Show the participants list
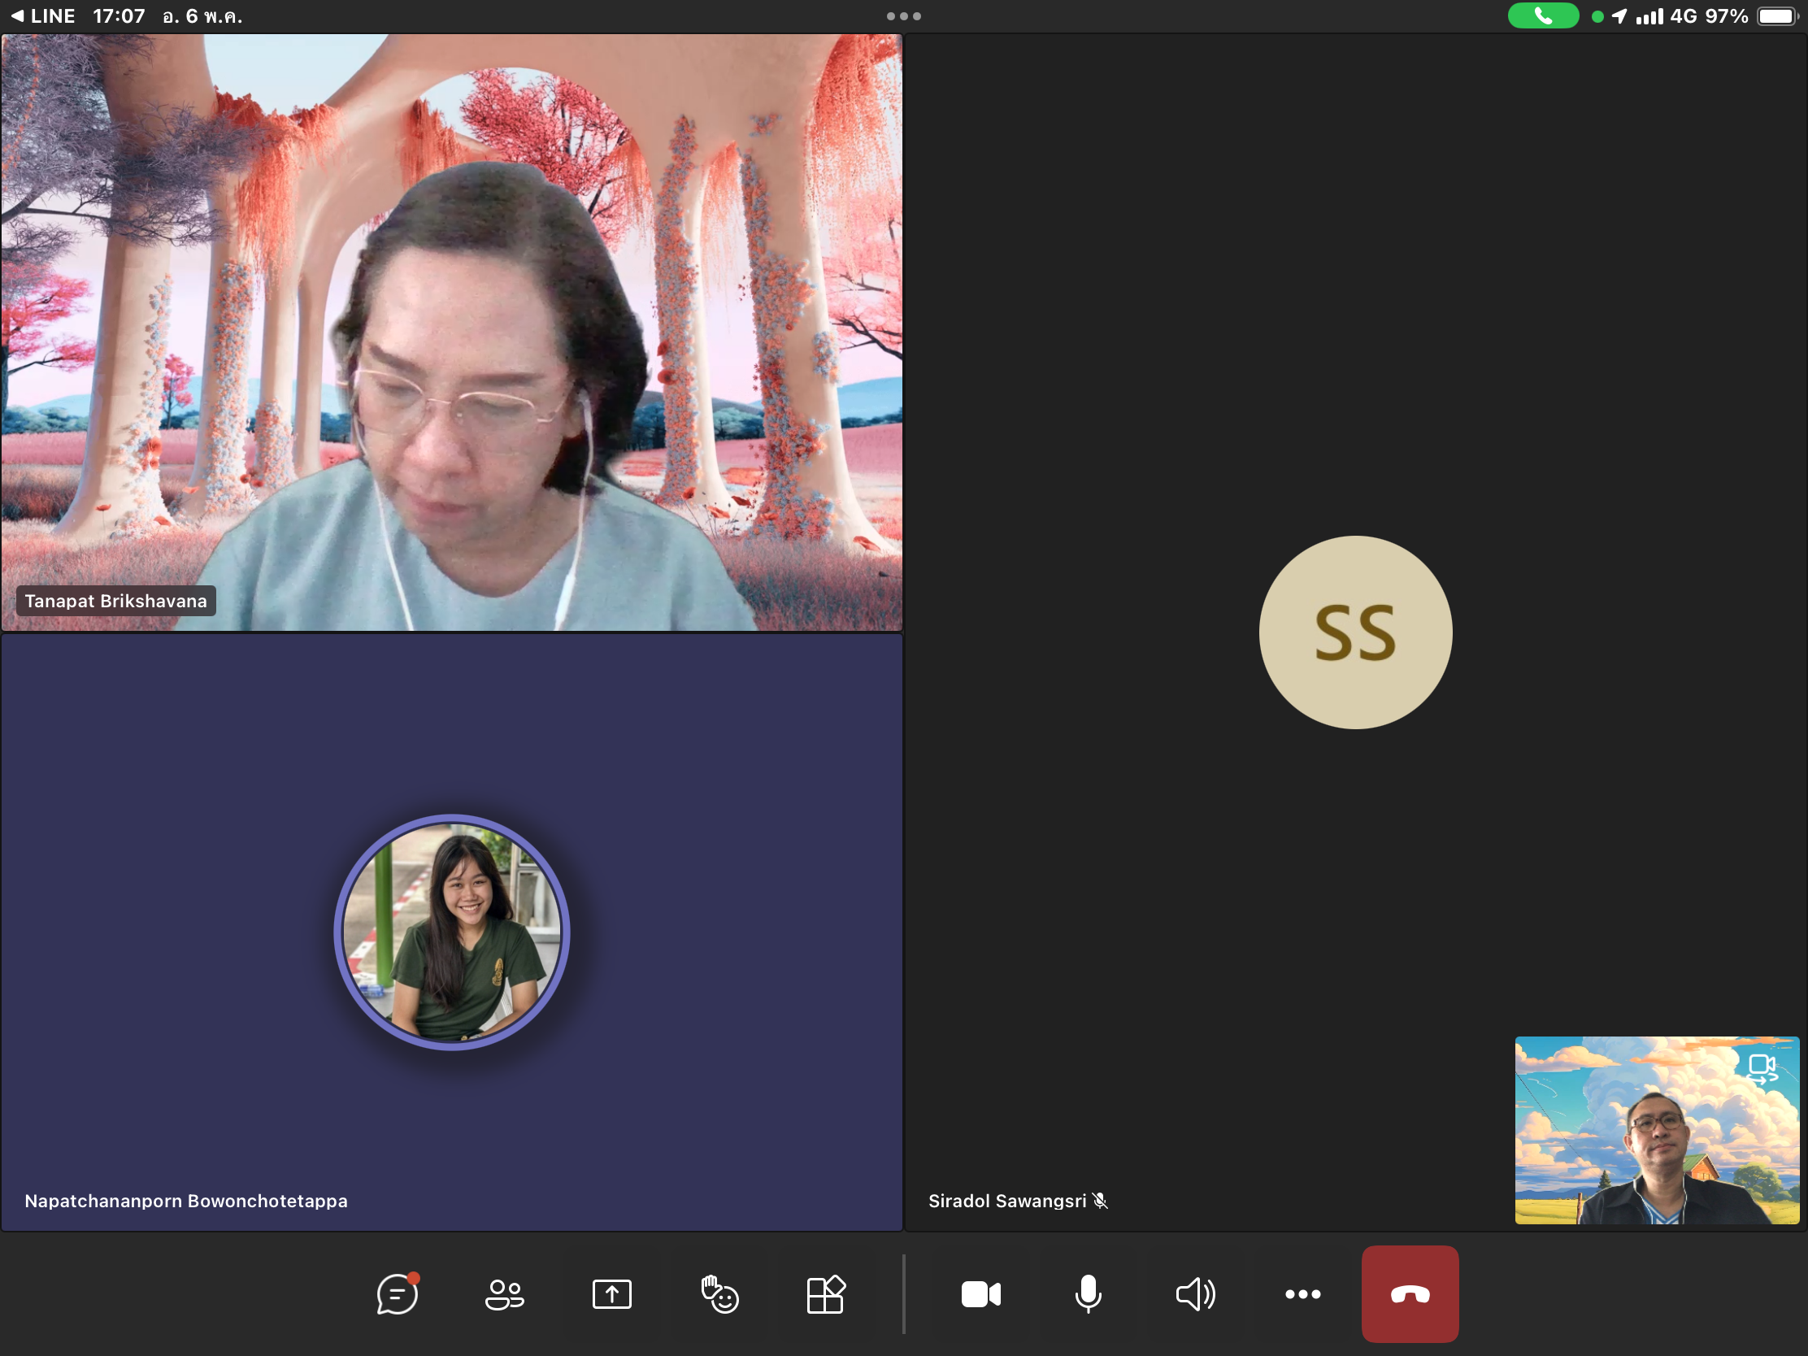The image size is (1808, 1356). [504, 1294]
